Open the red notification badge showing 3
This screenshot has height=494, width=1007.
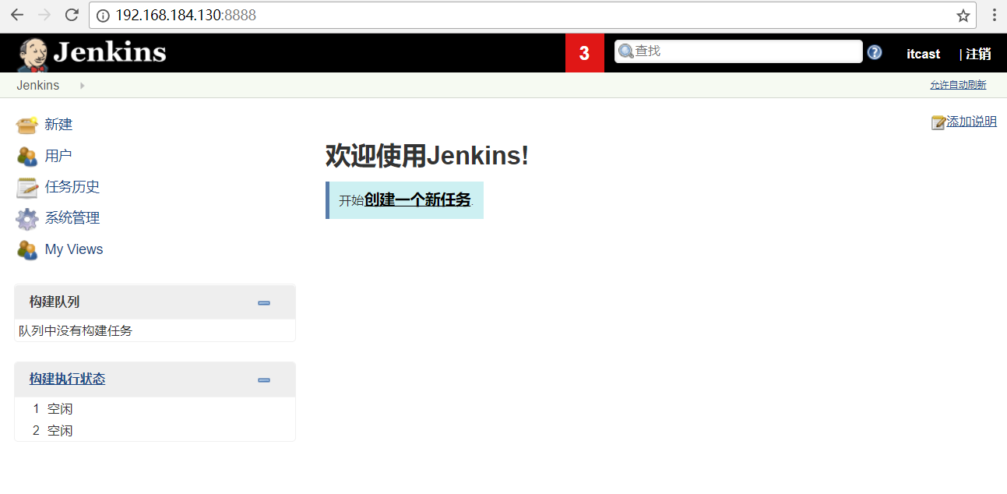pos(584,54)
